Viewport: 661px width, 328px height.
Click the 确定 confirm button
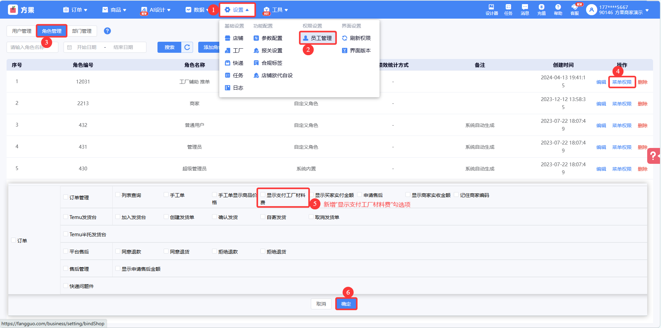346,304
